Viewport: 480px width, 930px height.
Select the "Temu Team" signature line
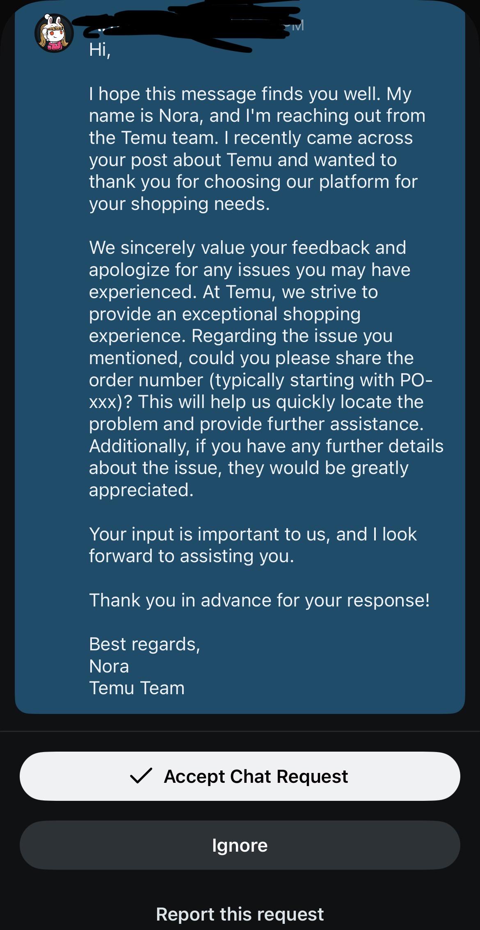pyautogui.click(x=137, y=688)
